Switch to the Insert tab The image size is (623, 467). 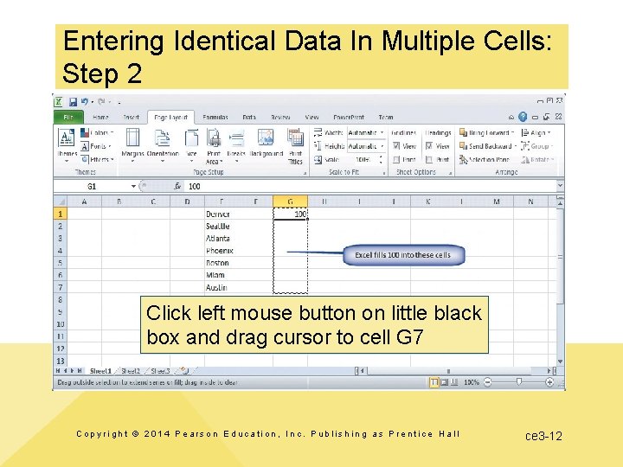point(132,117)
